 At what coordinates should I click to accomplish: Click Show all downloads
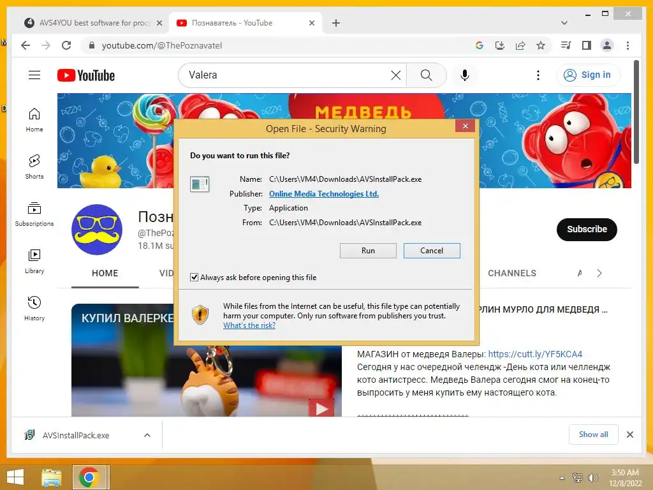(594, 434)
